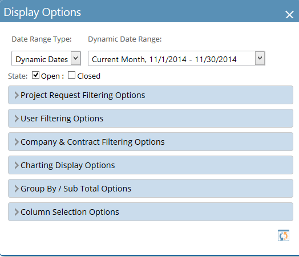Viewport: 299px width, 257px height.
Task: Open the Dynamic Date Range dropdown arrow
Action: (x=260, y=58)
